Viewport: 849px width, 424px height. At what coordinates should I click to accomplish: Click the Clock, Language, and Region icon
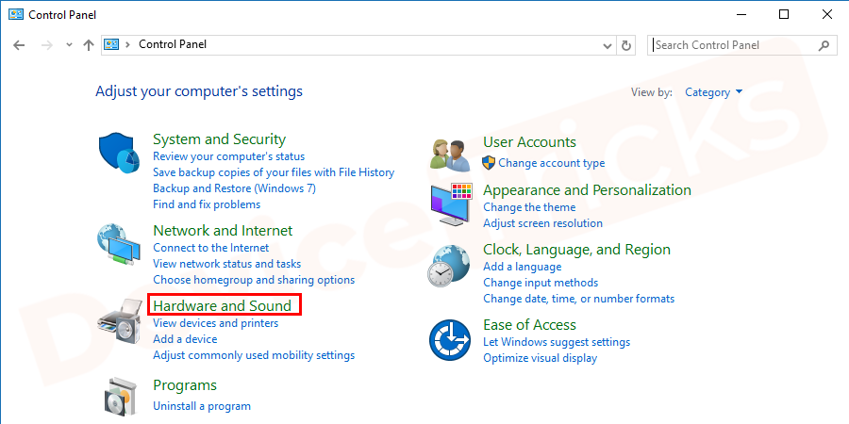point(450,266)
